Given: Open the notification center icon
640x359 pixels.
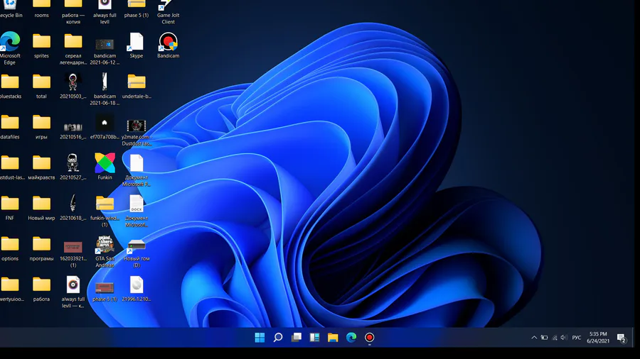Looking at the screenshot, I should point(622,338).
